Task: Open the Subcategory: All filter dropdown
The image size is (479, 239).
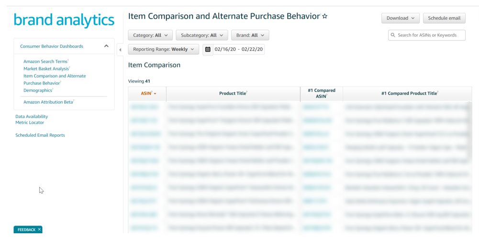Action: (x=202, y=35)
